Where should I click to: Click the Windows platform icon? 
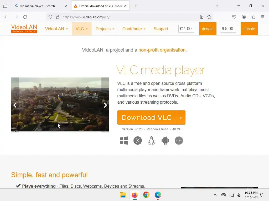[x=124, y=141]
